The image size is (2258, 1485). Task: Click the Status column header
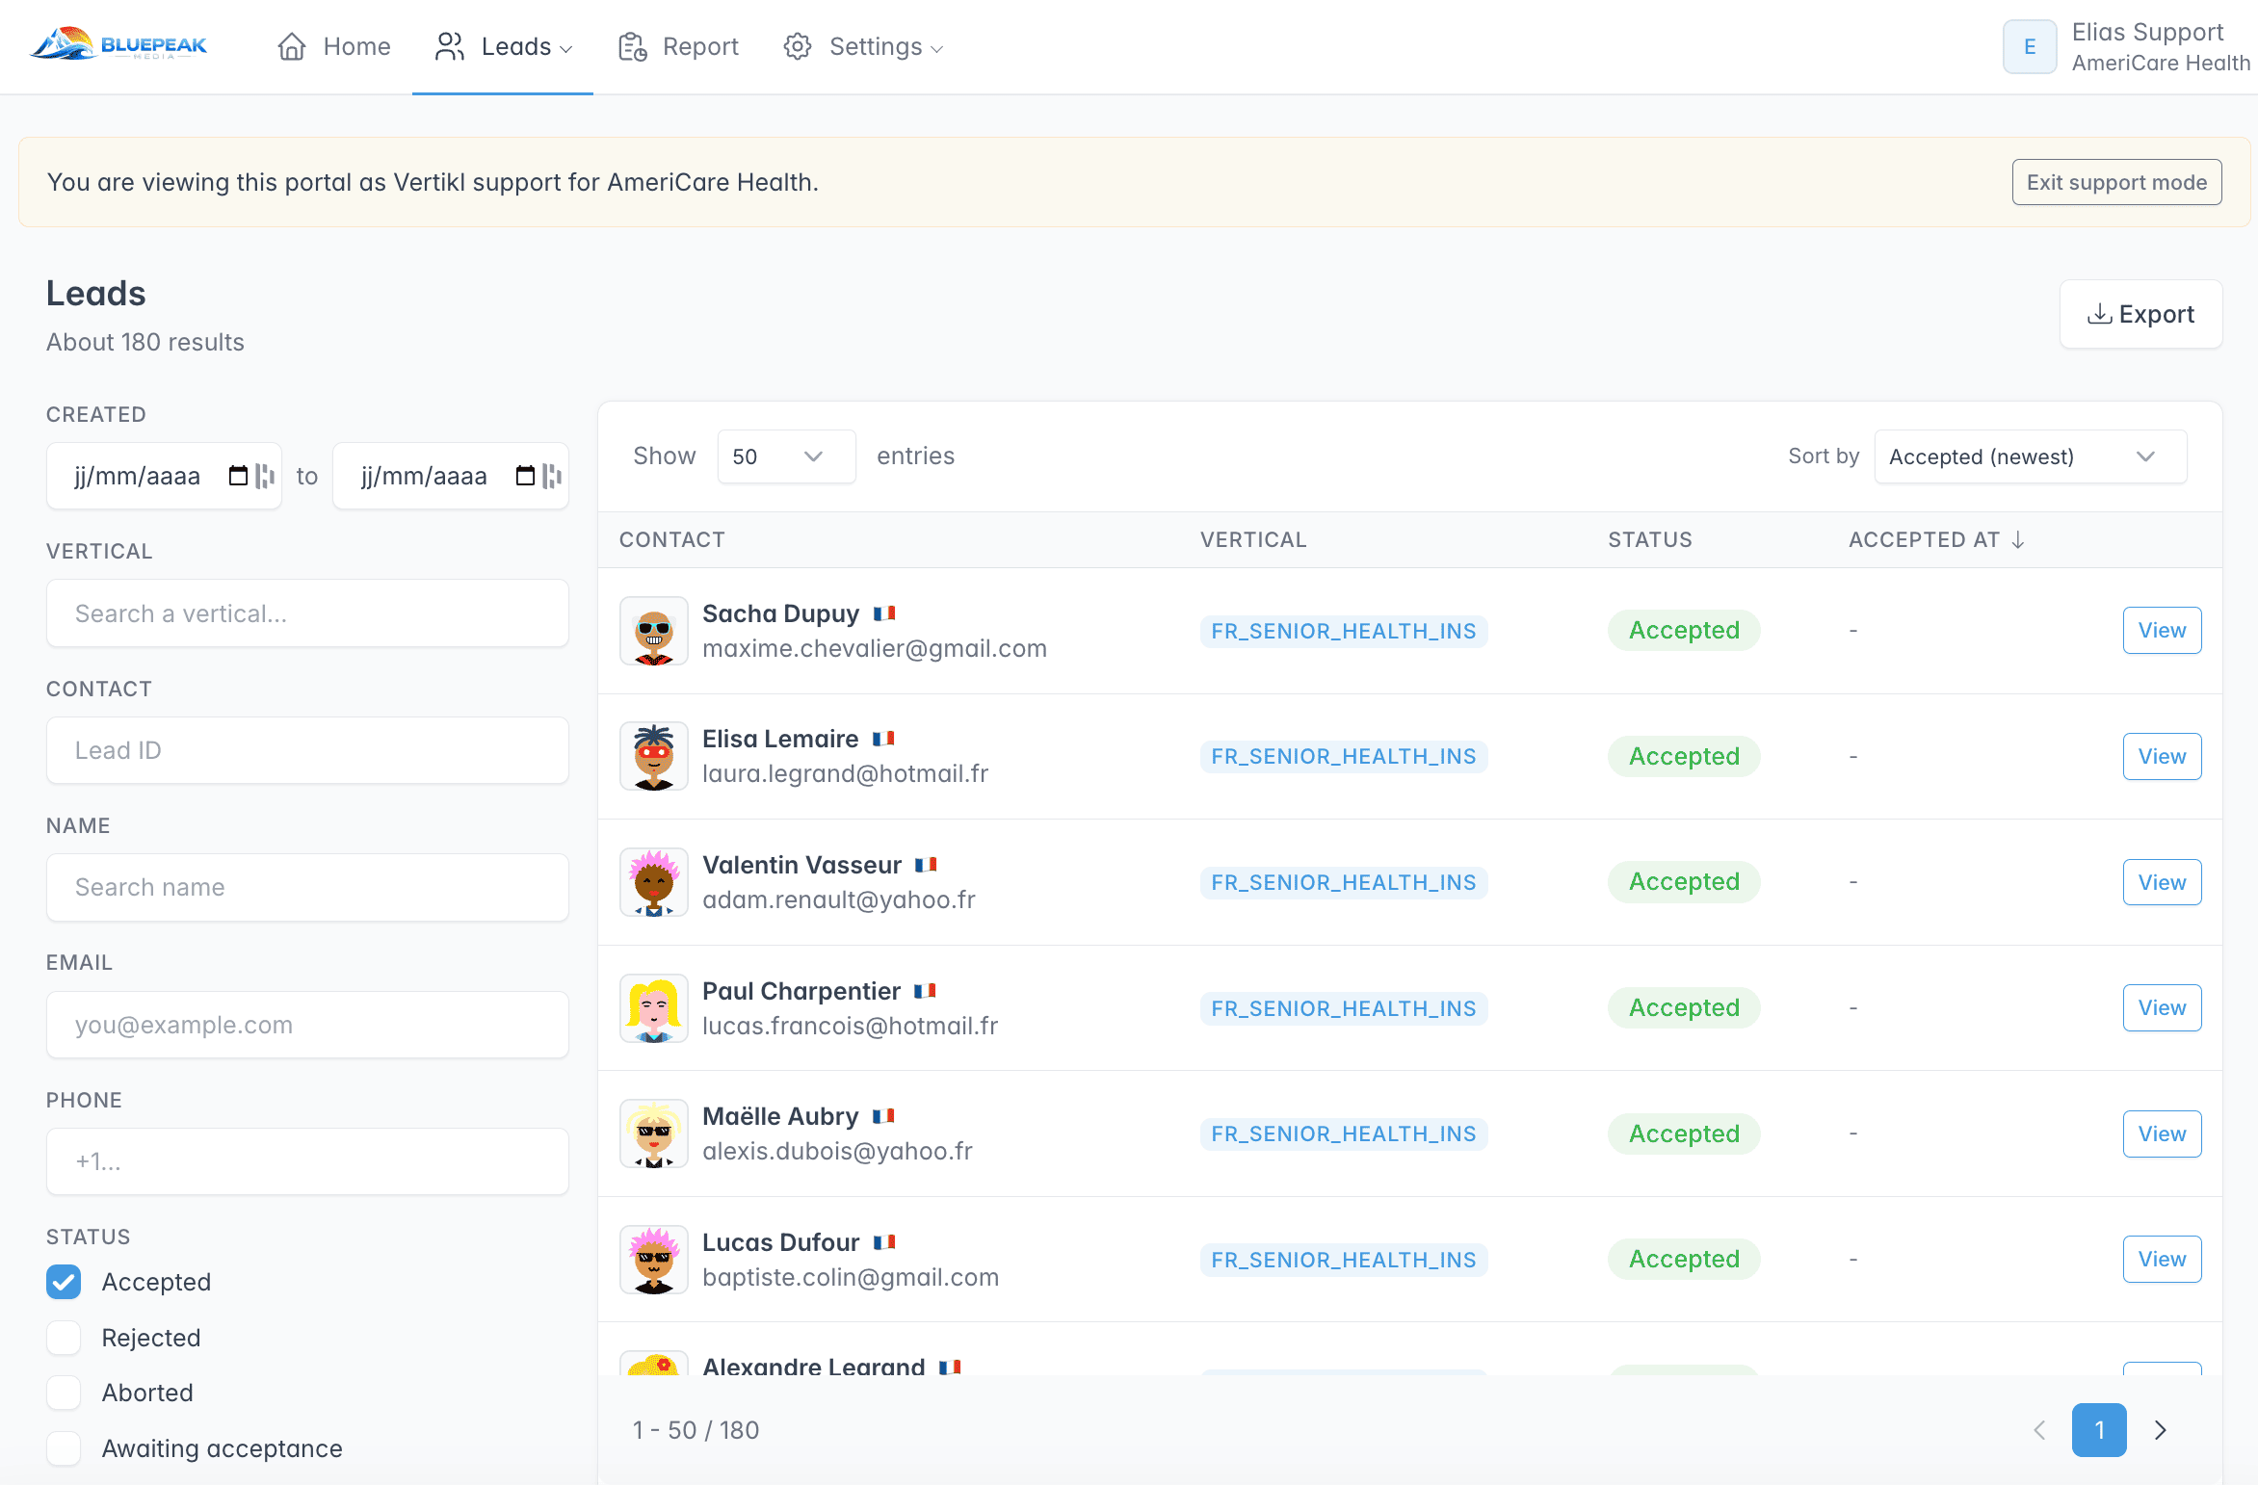tap(1649, 539)
